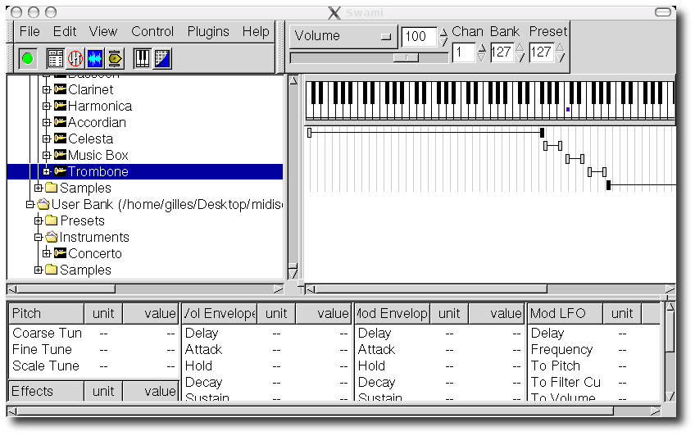Click the Harmonica instrument icon

60,106
